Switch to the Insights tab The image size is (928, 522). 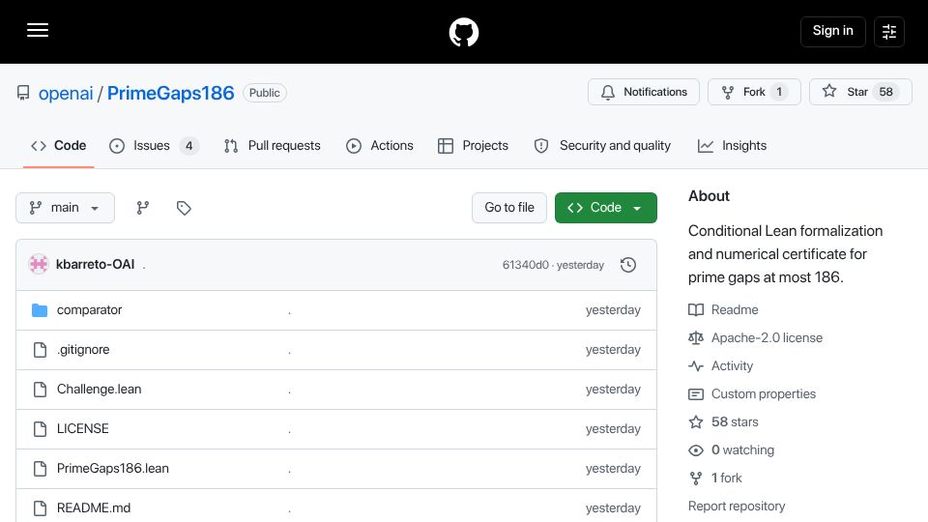point(732,146)
